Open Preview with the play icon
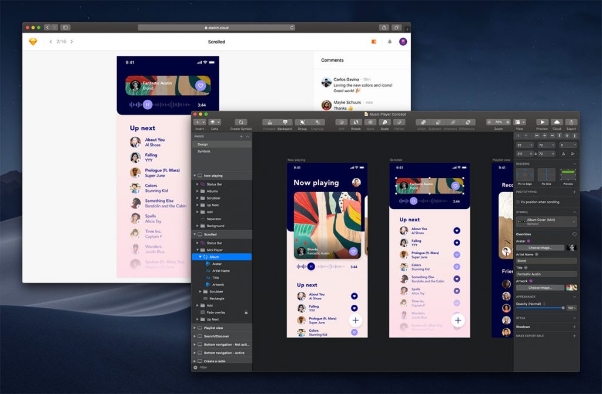The height and width of the screenshot is (394, 602). [542, 122]
